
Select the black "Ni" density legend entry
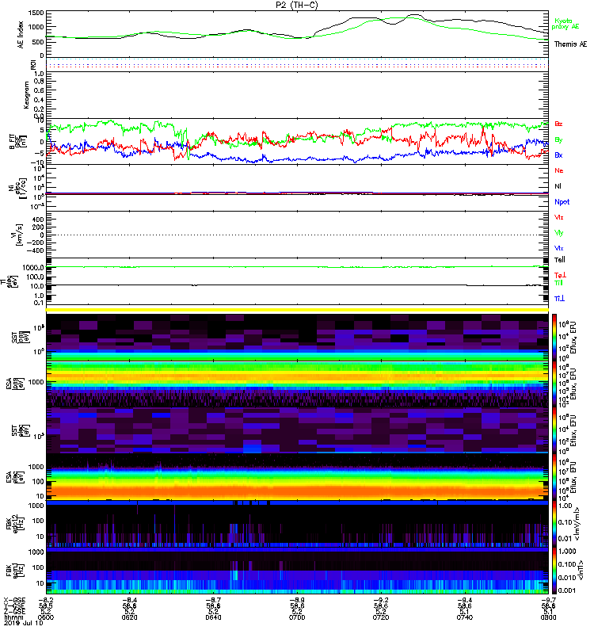[558, 186]
